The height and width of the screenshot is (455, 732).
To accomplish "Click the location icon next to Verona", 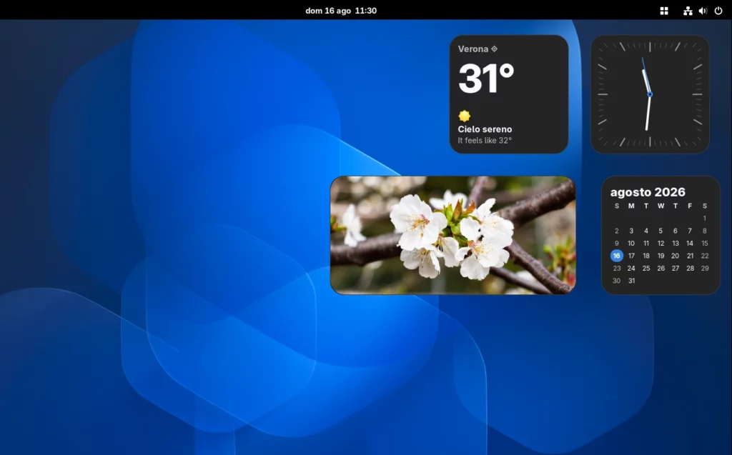I will 495,49.
